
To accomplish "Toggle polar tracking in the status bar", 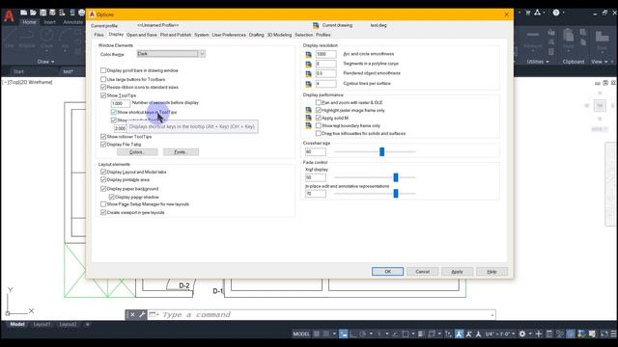I will pos(363,334).
